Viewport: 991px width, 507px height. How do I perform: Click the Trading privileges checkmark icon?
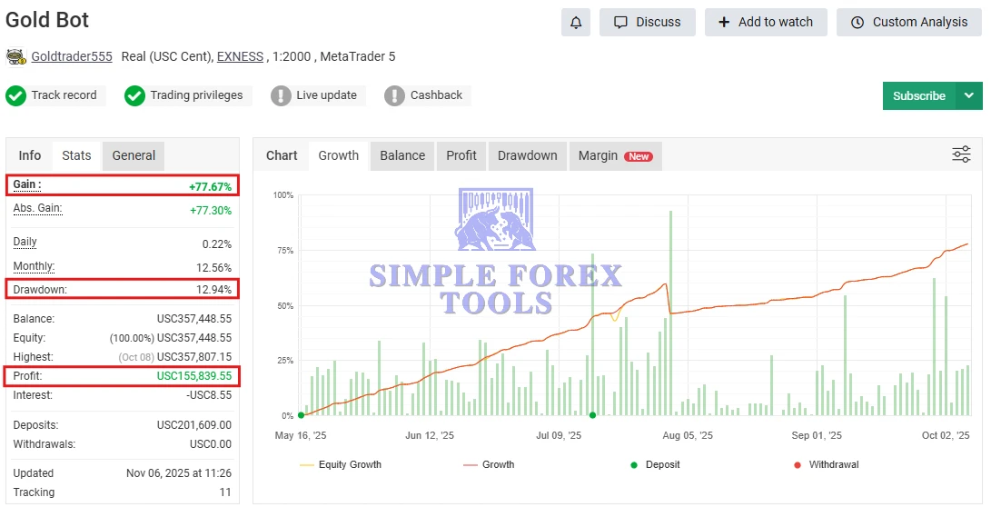(134, 95)
